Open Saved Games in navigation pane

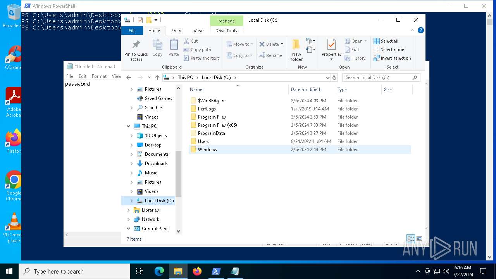click(x=158, y=98)
